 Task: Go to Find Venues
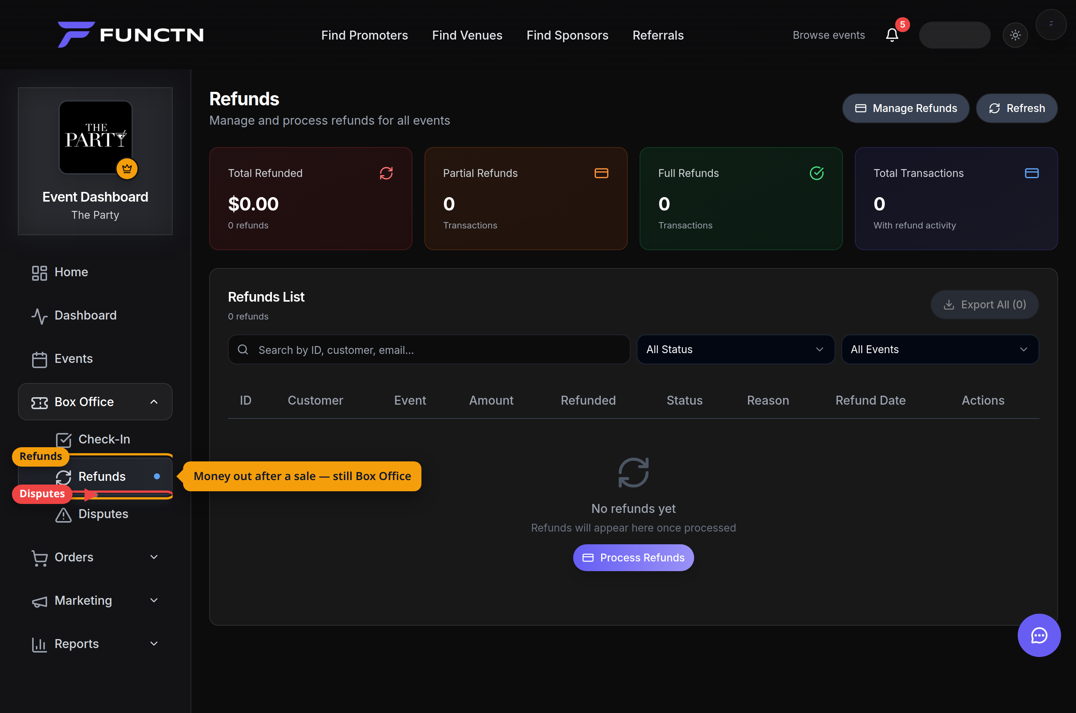click(x=467, y=35)
